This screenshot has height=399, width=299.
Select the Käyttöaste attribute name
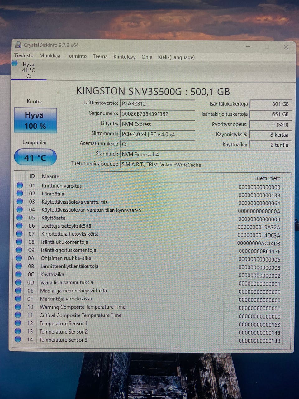point(53,218)
